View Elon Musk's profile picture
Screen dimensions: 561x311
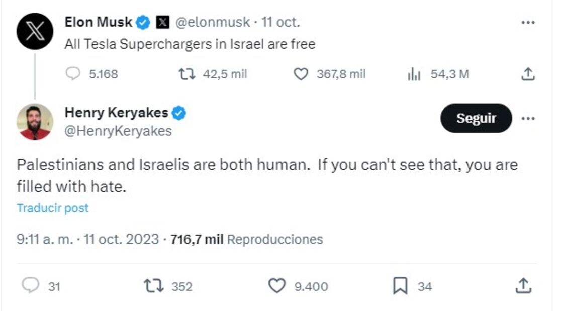[x=34, y=31]
